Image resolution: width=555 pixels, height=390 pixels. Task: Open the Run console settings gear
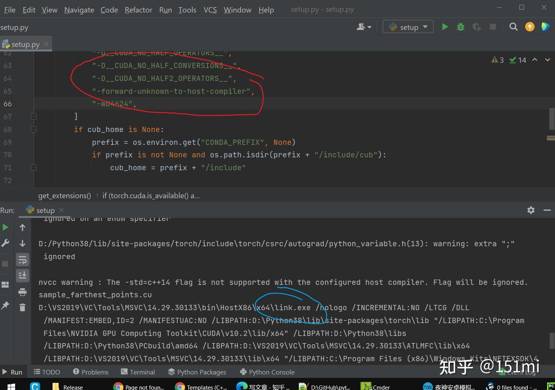(531, 210)
